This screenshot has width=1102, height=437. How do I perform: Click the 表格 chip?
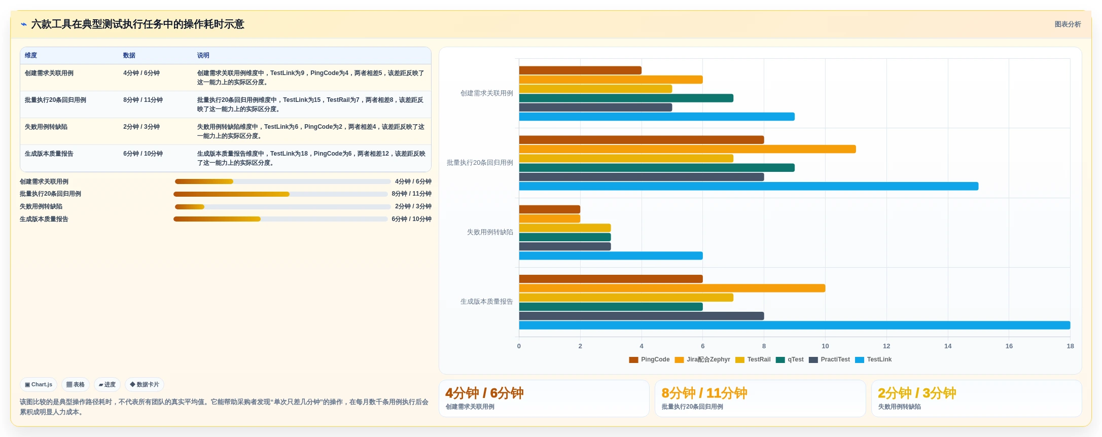coord(76,385)
